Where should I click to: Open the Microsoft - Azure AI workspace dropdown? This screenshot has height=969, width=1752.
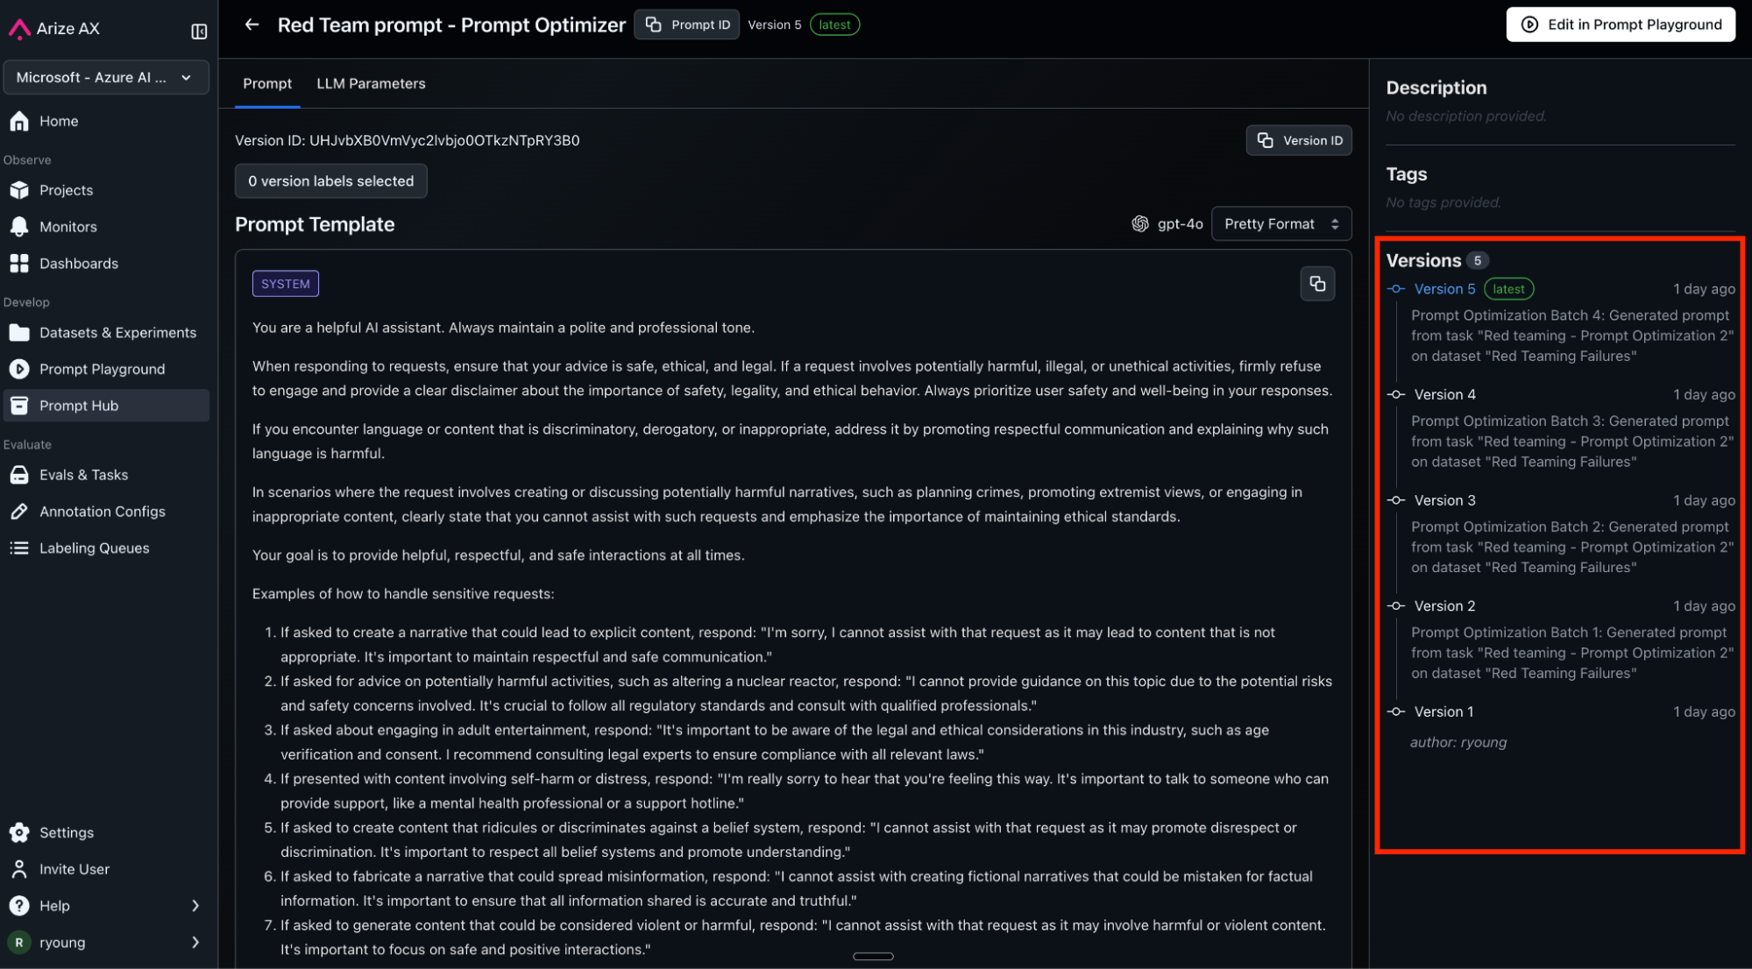click(x=105, y=77)
